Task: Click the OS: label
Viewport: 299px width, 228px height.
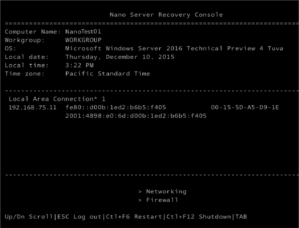Action: point(10,48)
